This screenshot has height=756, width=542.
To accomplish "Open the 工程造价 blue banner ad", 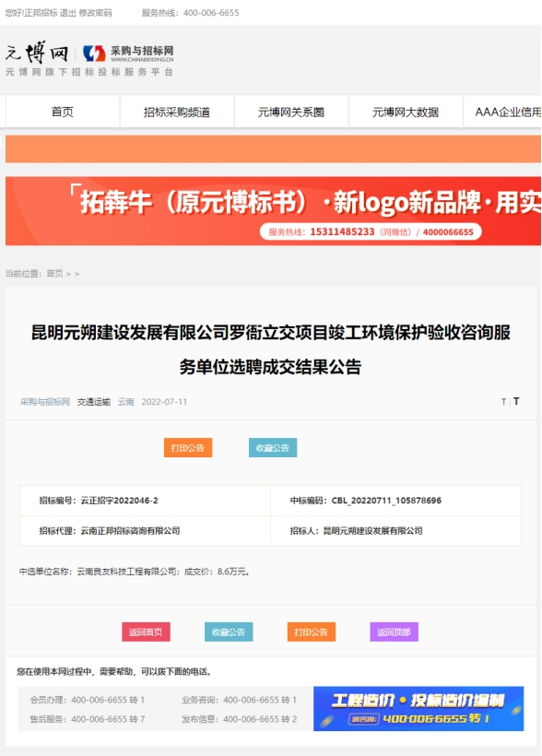I will pos(418,708).
